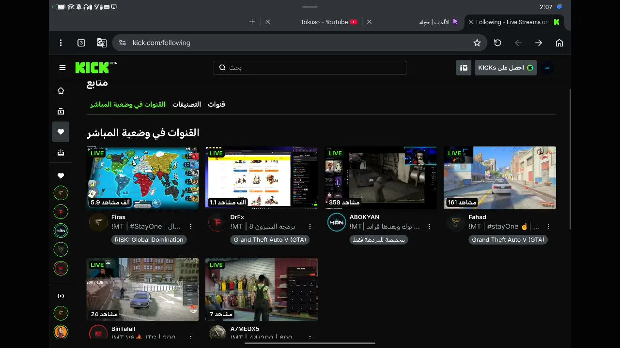Open the ABOKYAN channel name link

pyautogui.click(x=364, y=217)
